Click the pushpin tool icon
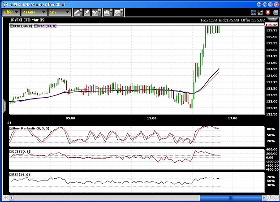Viewport: 280px width, 202px height. click(x=87, y=13)
